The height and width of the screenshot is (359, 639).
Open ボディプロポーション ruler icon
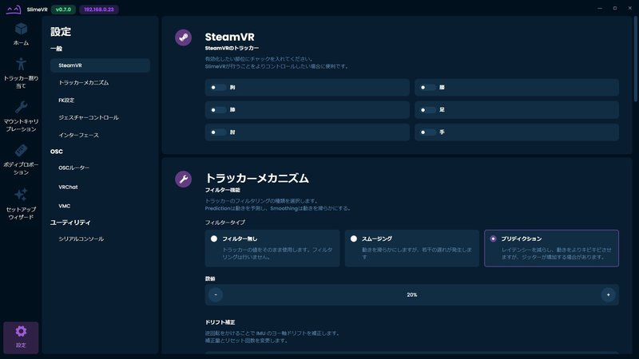coord(22,151)
